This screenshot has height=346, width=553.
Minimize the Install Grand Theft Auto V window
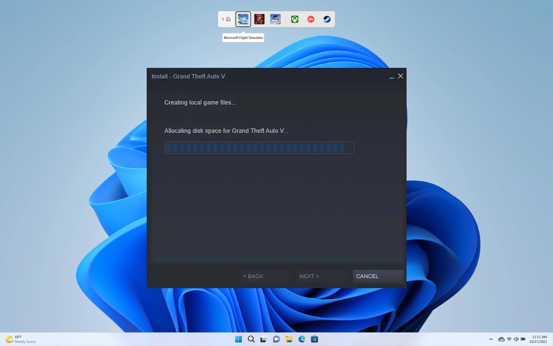[391, 77]
